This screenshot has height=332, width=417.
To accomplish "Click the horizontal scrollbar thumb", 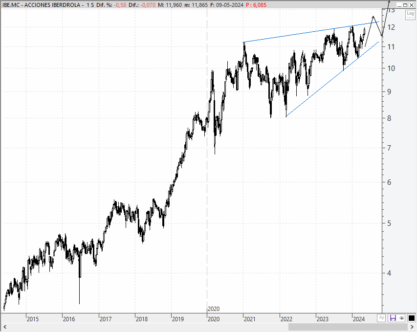I will (348, 327).
